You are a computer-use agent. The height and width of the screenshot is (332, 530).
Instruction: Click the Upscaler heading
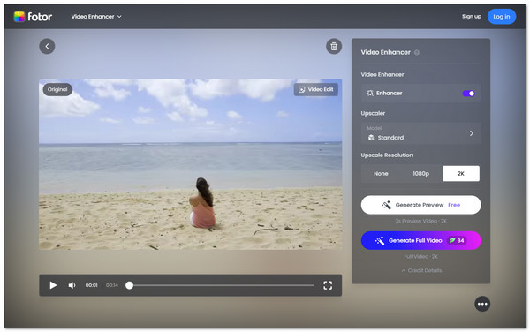[373, 113]
